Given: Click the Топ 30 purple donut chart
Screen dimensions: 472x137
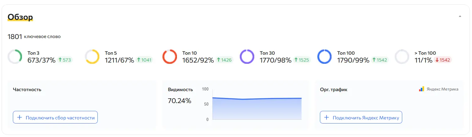Looking at the screenshot, I should point(247,57).
